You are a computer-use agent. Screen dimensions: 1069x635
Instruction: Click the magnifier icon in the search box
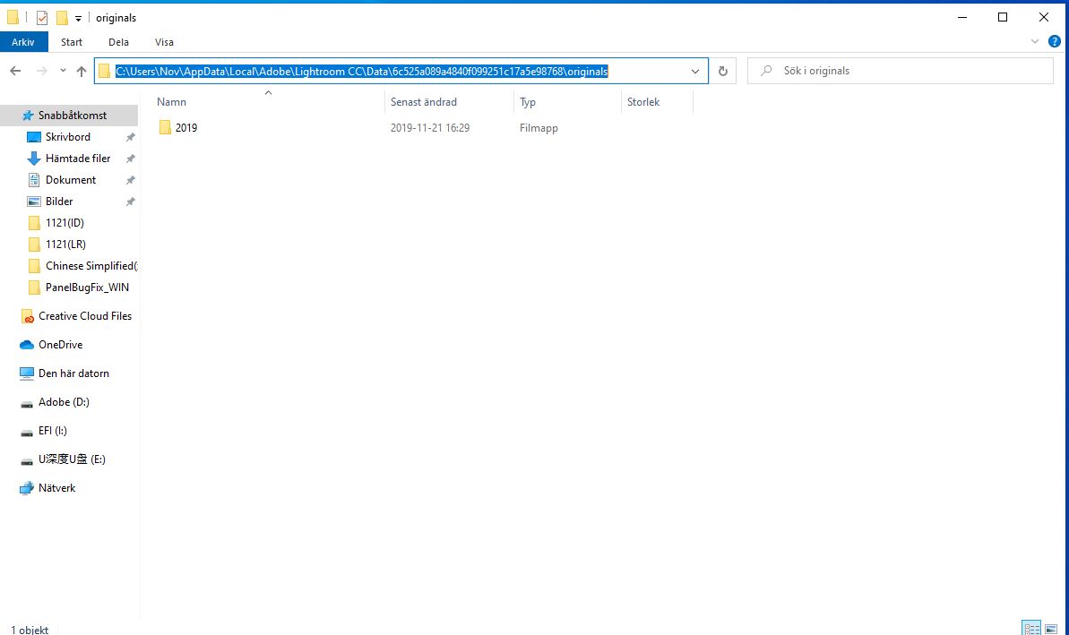(766, 70)
